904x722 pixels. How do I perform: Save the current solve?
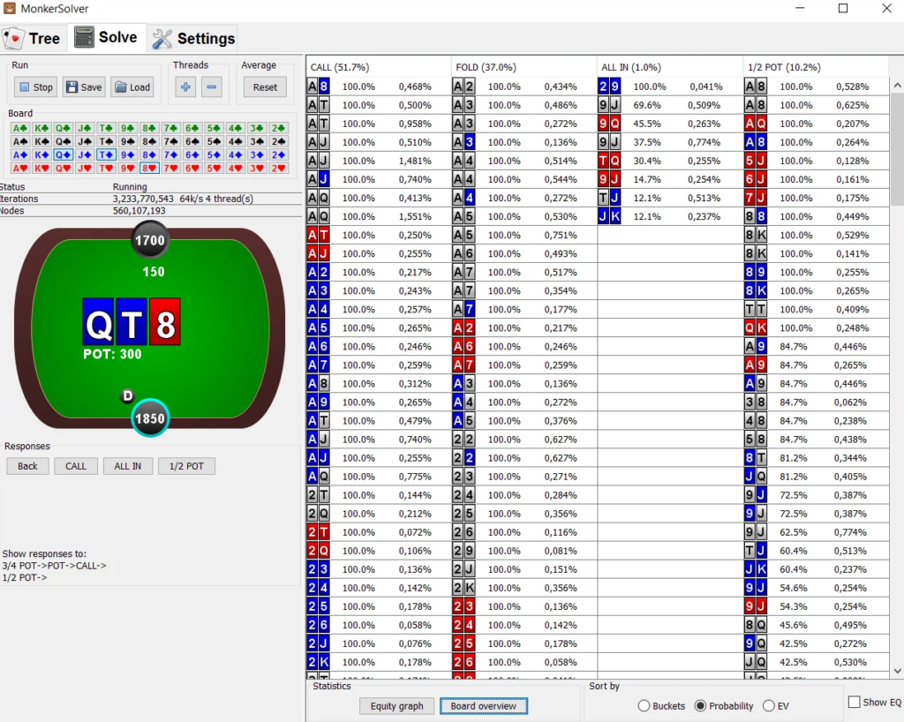(84, 87)
